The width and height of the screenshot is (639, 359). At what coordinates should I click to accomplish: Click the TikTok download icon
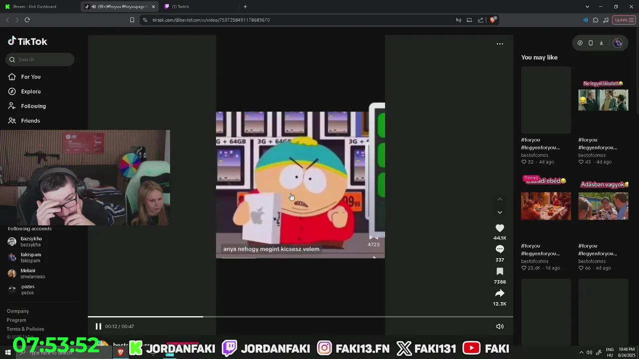(x=601, y=43)
